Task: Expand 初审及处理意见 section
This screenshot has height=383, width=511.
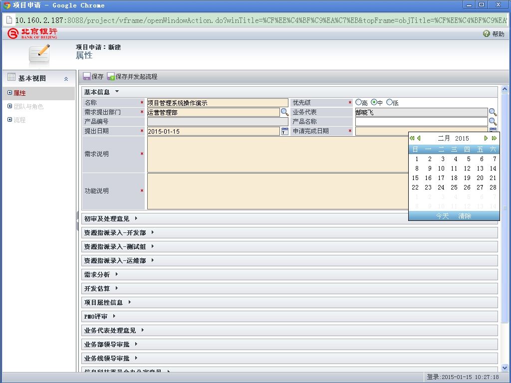Action: (136, 218)
